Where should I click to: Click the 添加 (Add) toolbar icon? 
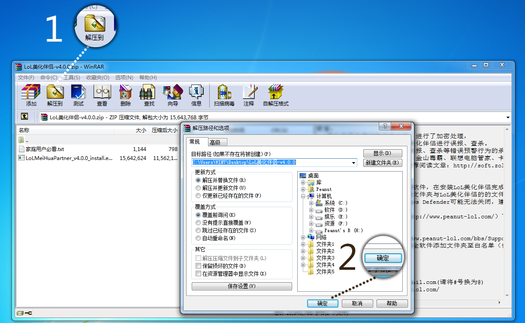[x=31, y=95]
